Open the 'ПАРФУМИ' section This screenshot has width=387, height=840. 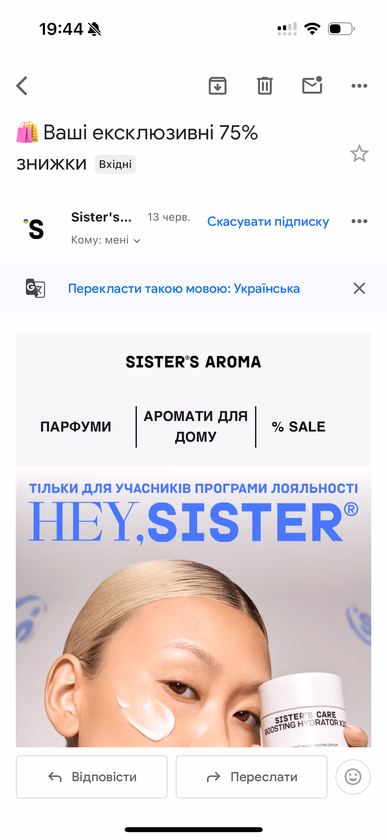[x=76, y=427]
